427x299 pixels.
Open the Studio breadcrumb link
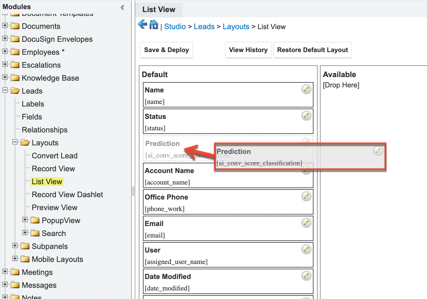175,27
